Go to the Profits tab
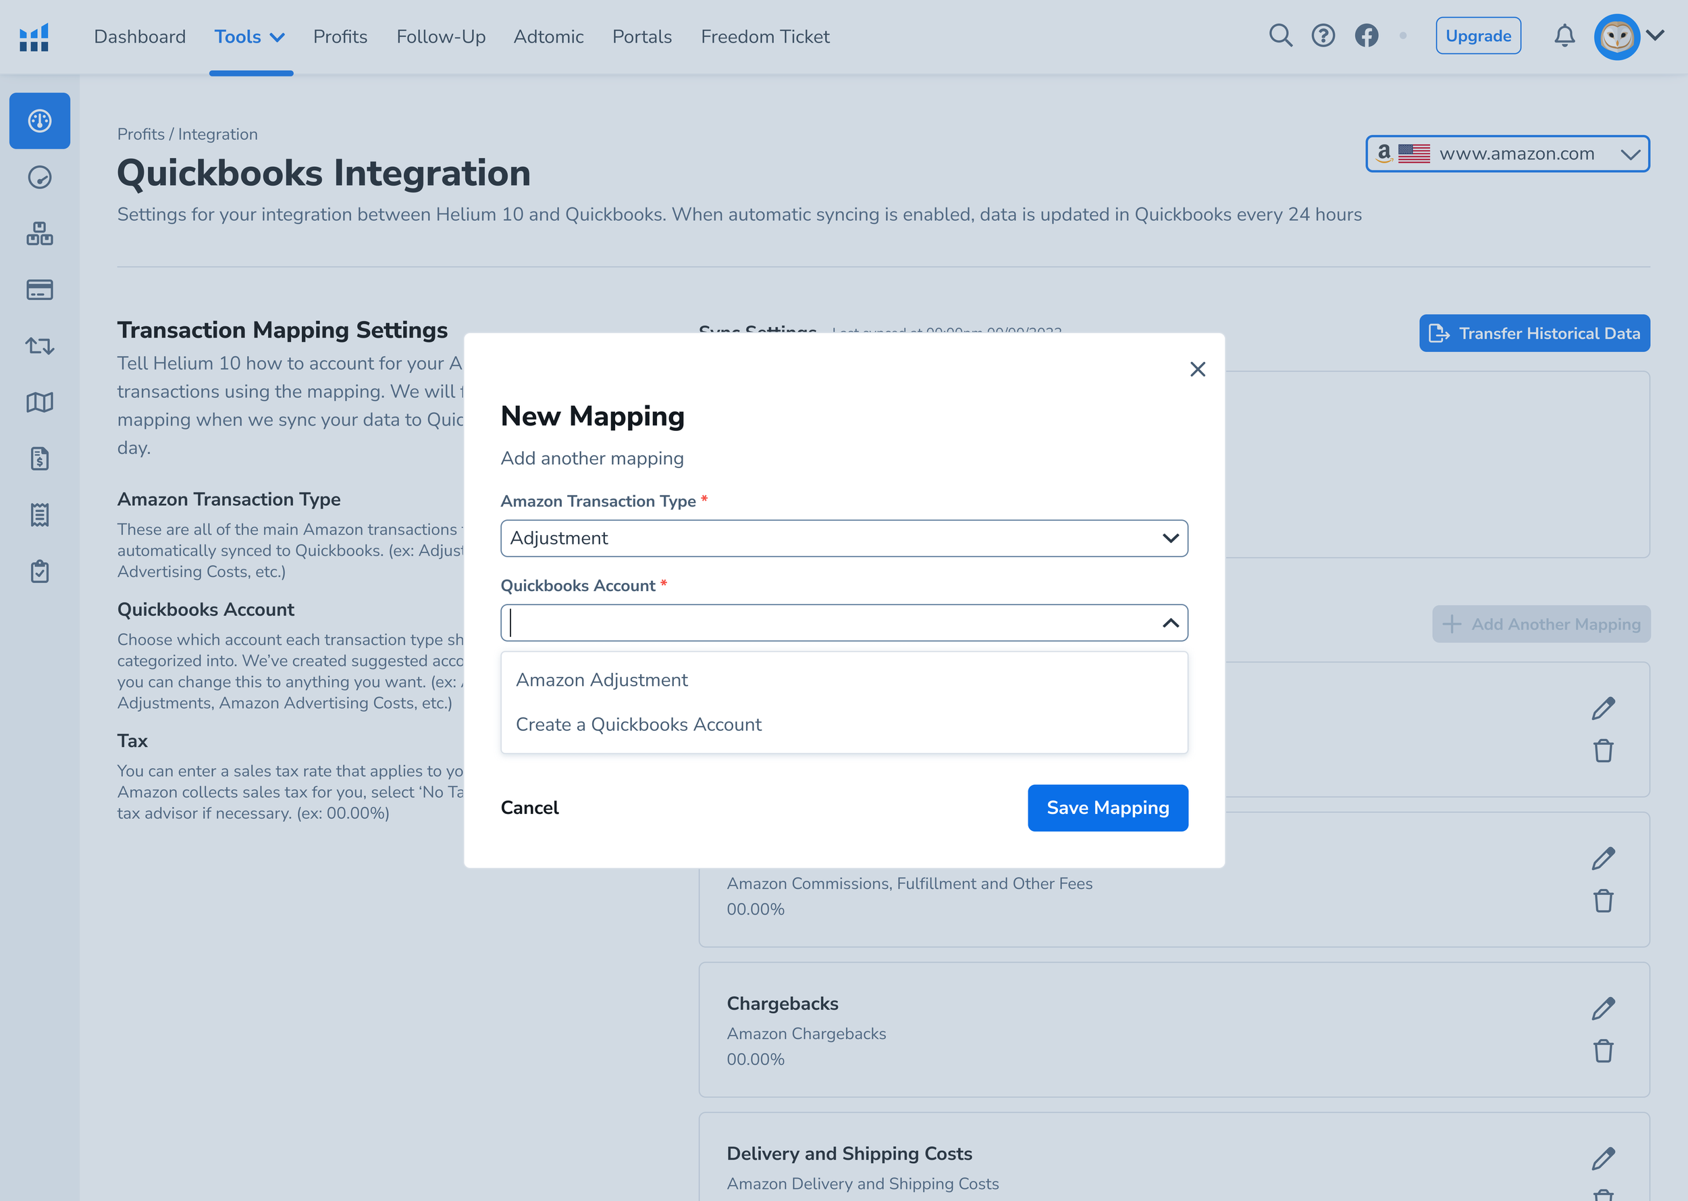 point(340,36)
